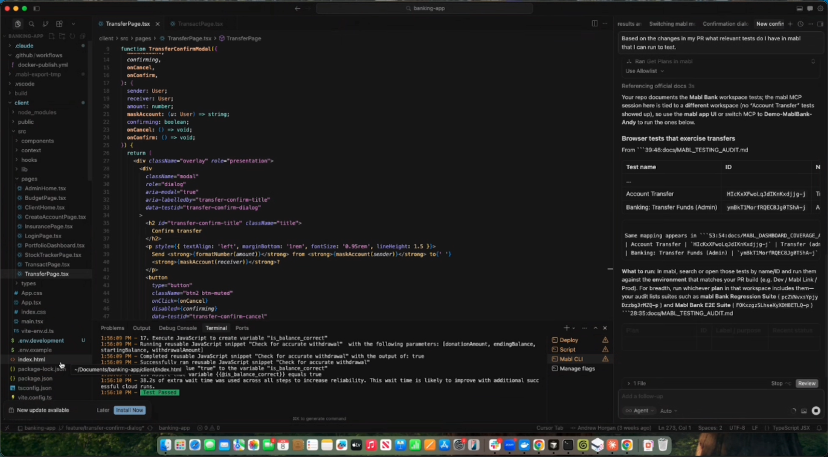Image resolution: width=828 pixels, height=457 pixels.
Task: Open the Search icon in the sidebar toolbar
Action: click(31, 24)
